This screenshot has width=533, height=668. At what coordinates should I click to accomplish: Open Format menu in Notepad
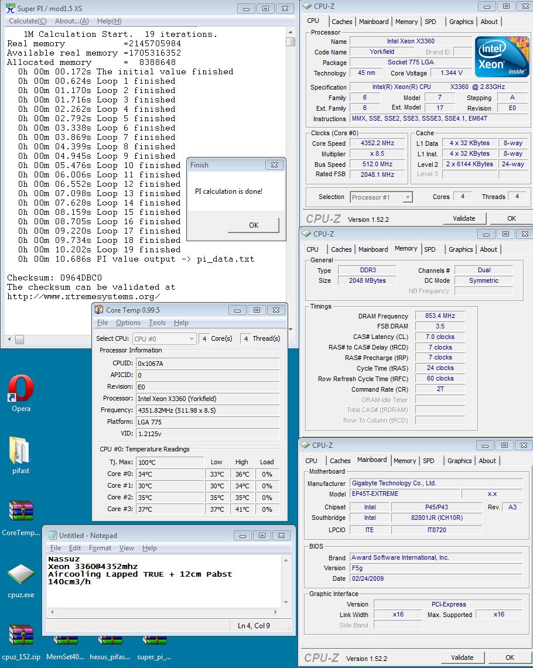[100, 548]
